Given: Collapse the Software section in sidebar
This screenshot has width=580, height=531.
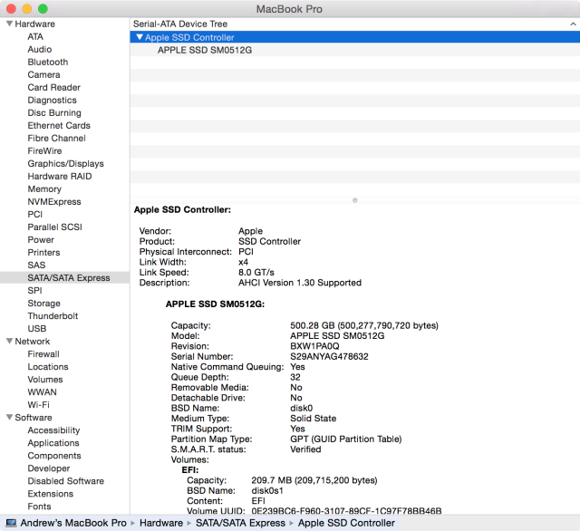Looking at the screenshot, I should tap(10, 417).
